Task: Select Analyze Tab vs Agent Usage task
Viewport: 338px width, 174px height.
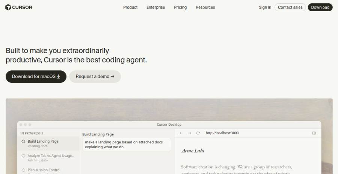Action: coord(48,158)
